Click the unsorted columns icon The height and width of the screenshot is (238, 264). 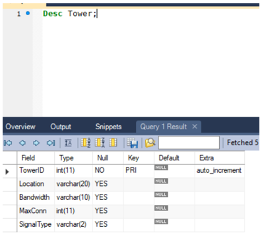(113, 143)
